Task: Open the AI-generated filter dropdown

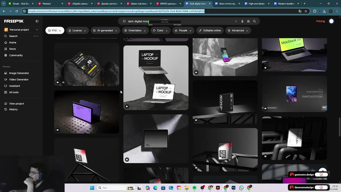Action: pos(105,30)
